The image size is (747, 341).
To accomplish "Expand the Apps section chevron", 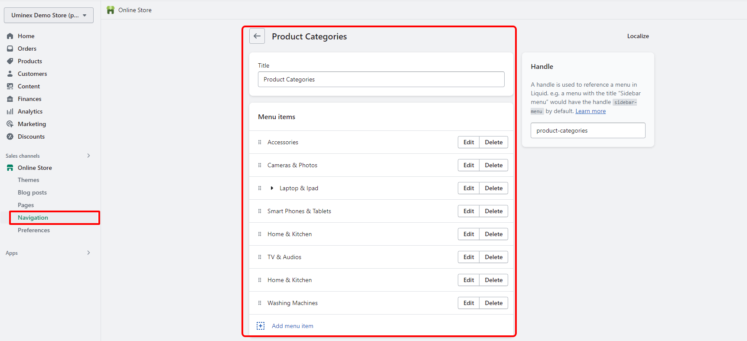I will 88,253.
